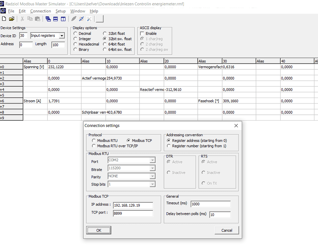Click the Cascade windows icon
The width and height of the screenshot is (318, 248).
[x=48, y=19]
